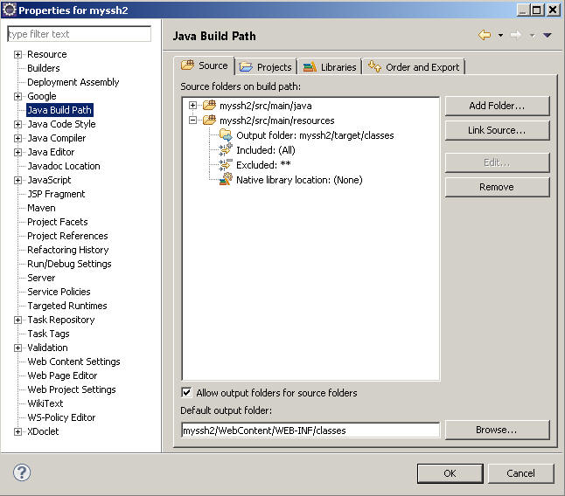Screen dimensions: 565x496
Task: Click the Excluded filter icon
Action: click(x=226, y=164)
